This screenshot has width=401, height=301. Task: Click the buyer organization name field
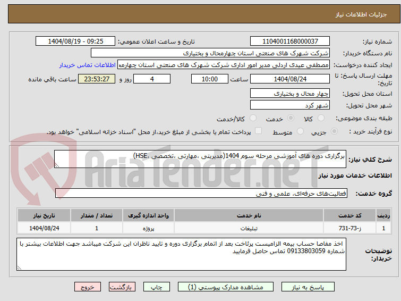click(x=210, y=53)
